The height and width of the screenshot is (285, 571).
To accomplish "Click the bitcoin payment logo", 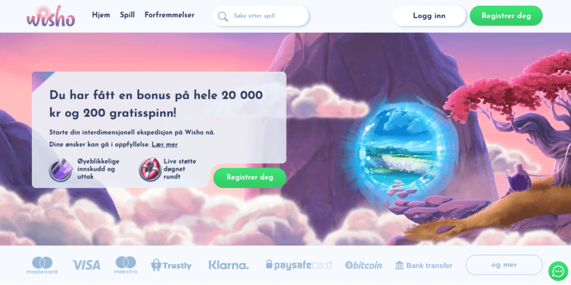I will tap(364, 265).
